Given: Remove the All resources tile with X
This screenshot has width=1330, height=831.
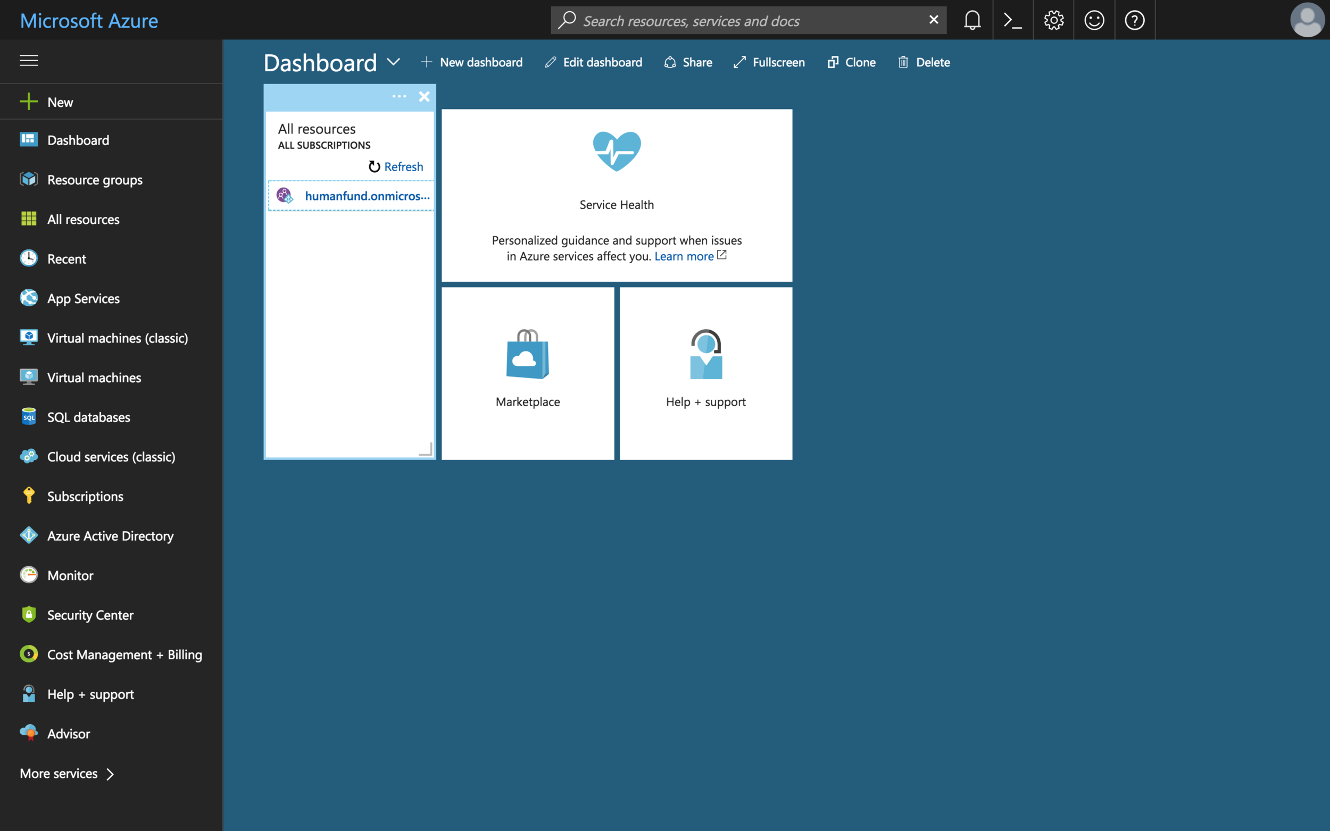Looking at the screenshot, I should [x=424, y=97].
